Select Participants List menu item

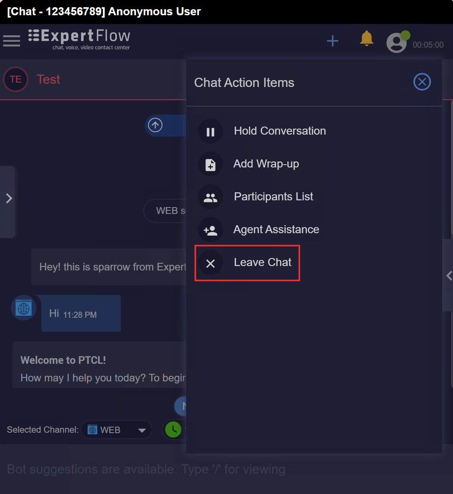[273, 197]
